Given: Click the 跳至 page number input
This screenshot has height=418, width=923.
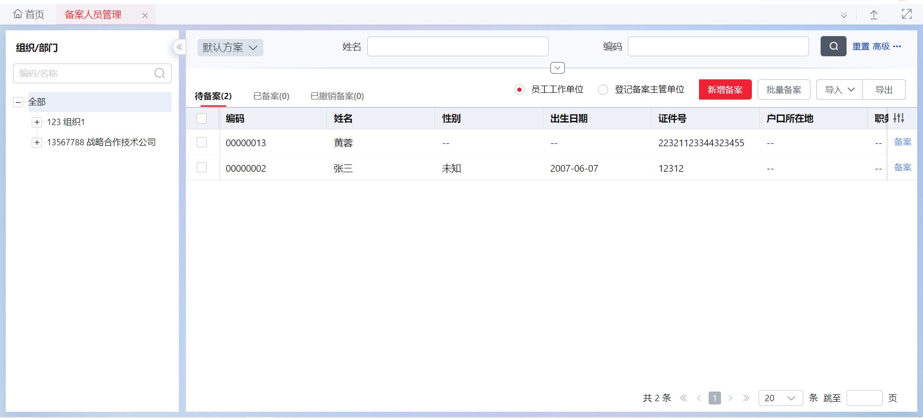Looking at the screenshot, I should pos(864,398).
